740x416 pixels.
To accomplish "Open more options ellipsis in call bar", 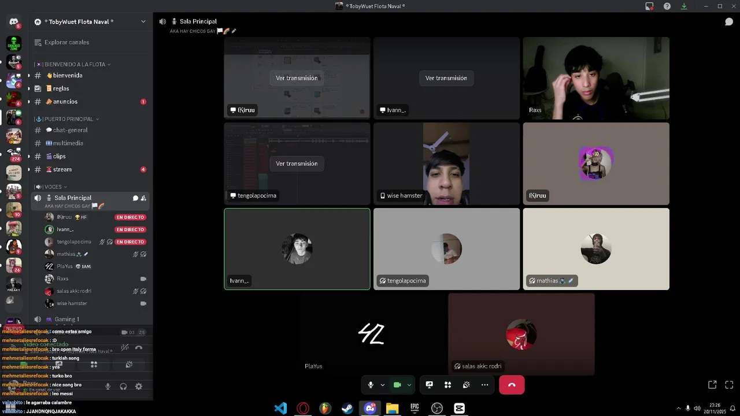I will 484,385.
